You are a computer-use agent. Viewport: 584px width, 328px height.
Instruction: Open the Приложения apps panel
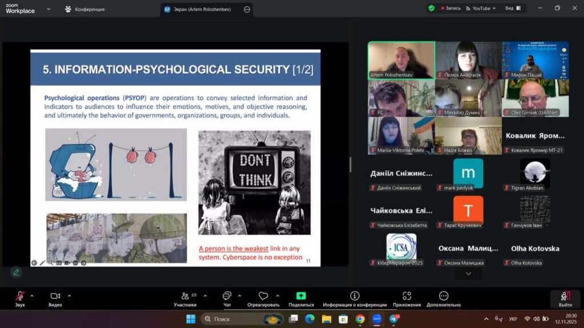[407, 297]
